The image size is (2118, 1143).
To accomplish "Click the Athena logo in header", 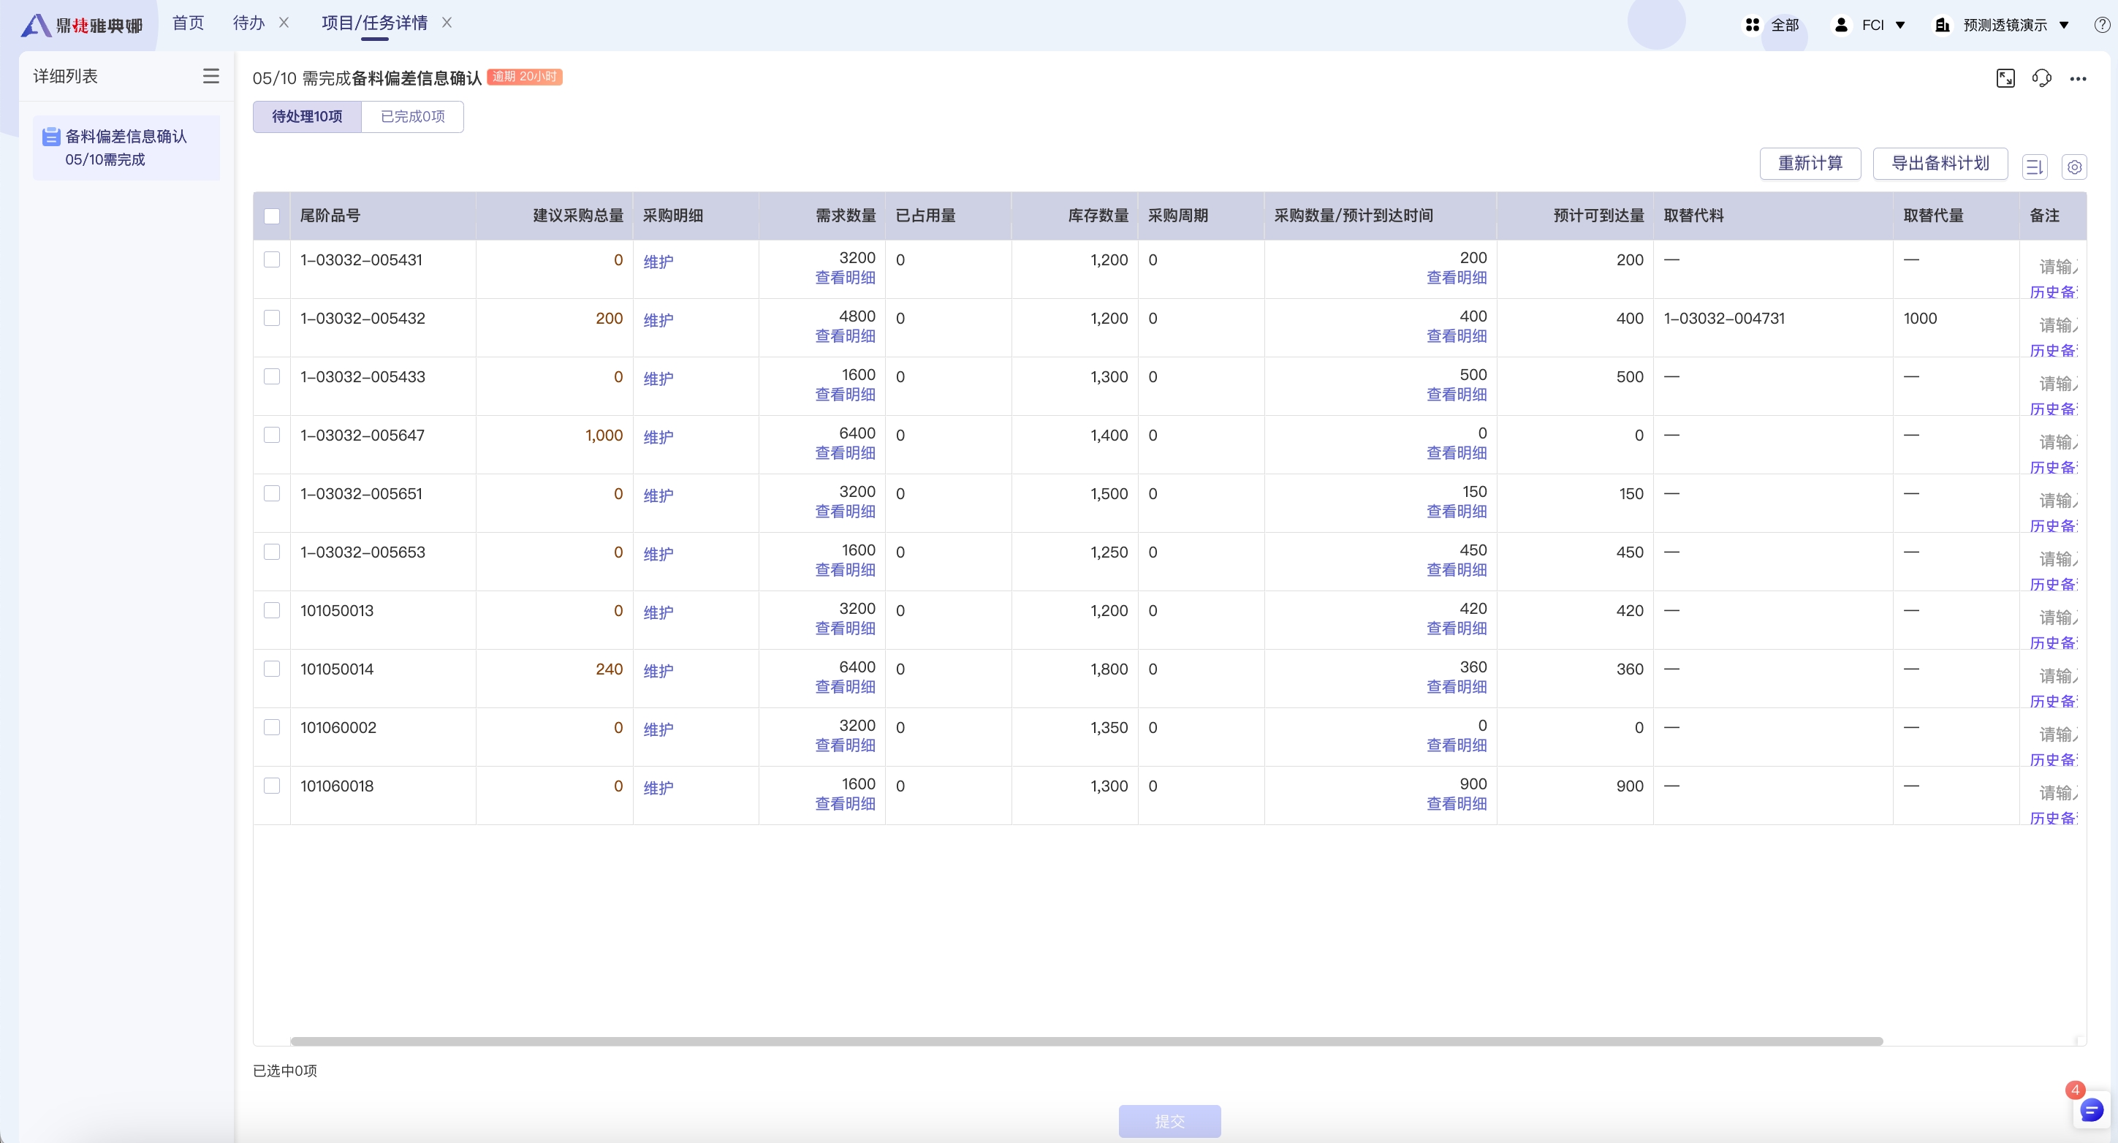I will pyautogui.click(x=81, y=25).
